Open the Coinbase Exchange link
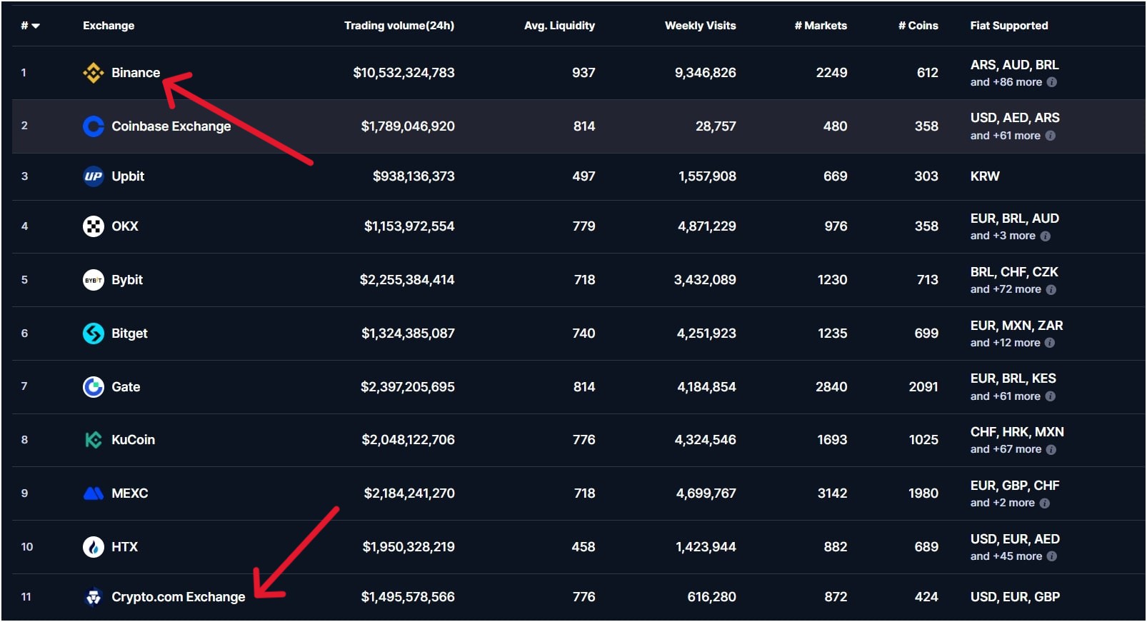The height and width of the screenshot is (622, 1147). 171,126
